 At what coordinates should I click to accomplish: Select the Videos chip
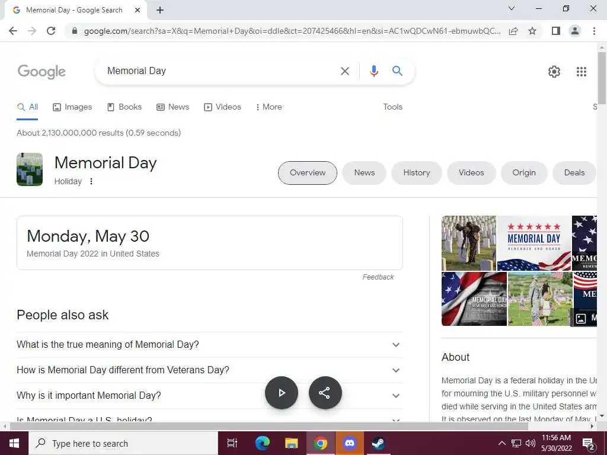pyautogui.click(x=471, y=173)
